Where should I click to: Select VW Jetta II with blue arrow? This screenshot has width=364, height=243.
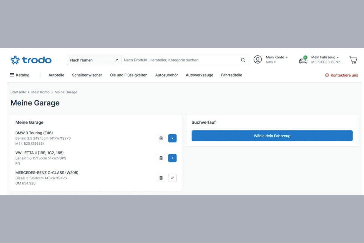click(x=172, y=158)
